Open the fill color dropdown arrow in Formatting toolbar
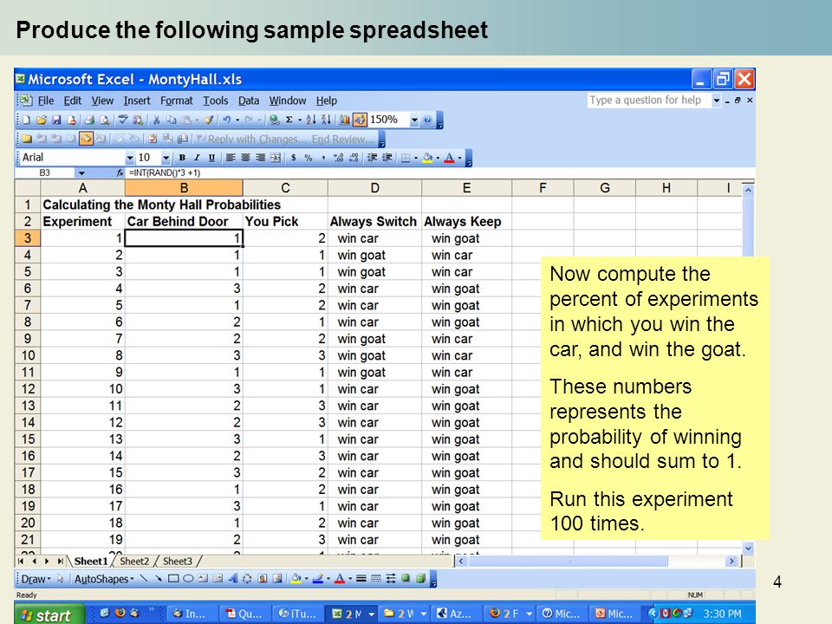The height and width of the screenshot is (624, 832). point(439,158)
